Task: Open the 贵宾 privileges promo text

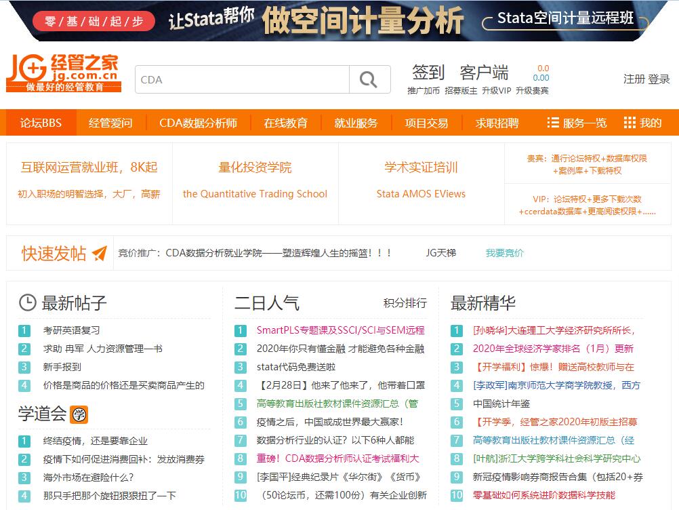Action: [x=588, y=164]
